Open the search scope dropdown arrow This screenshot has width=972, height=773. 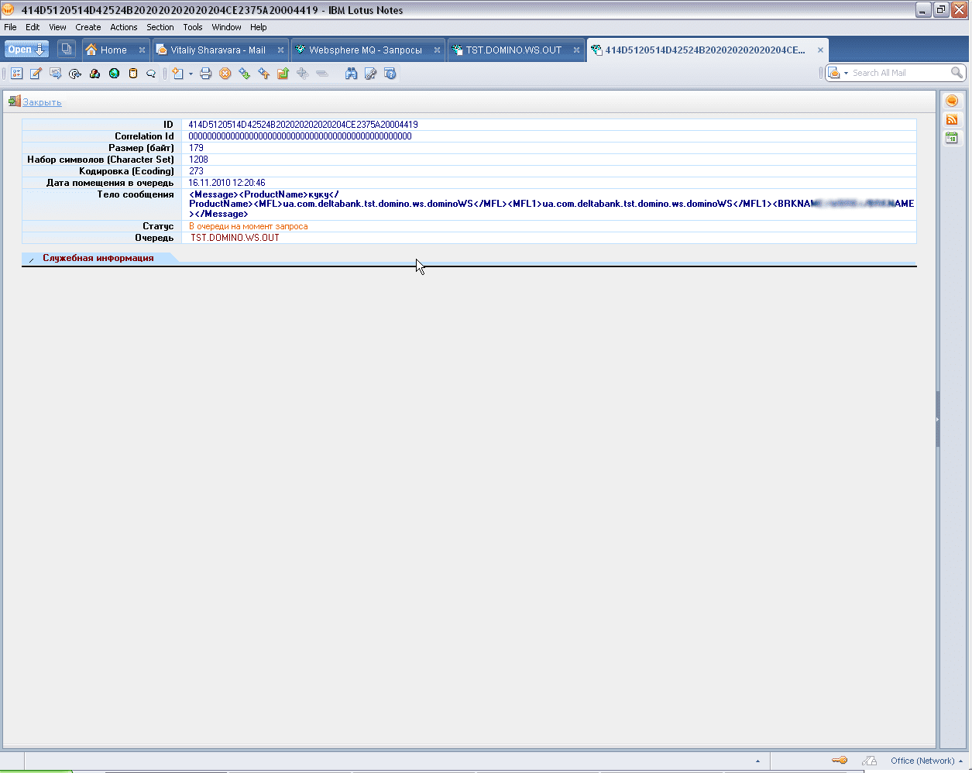click(846, 73)
